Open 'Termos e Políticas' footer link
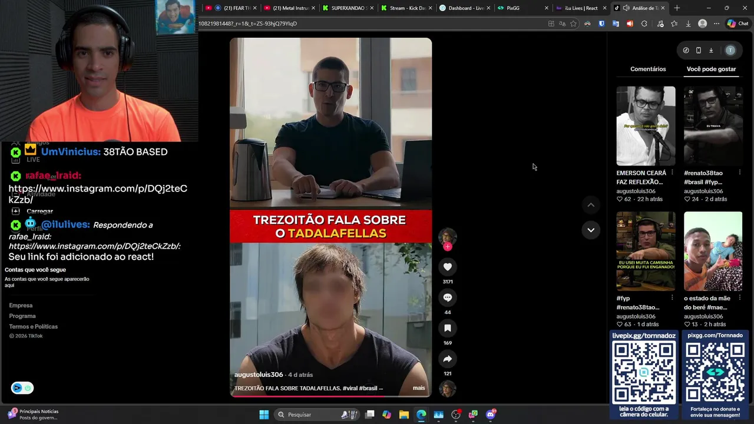This screenshot has height=424, width=754. [x=34, y=326]
